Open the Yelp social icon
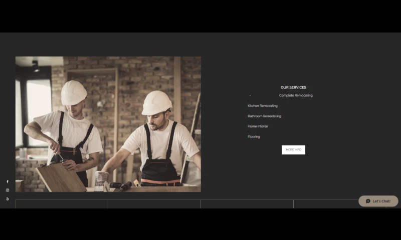This screenshot has height=240, width=401. pos(8,199)
